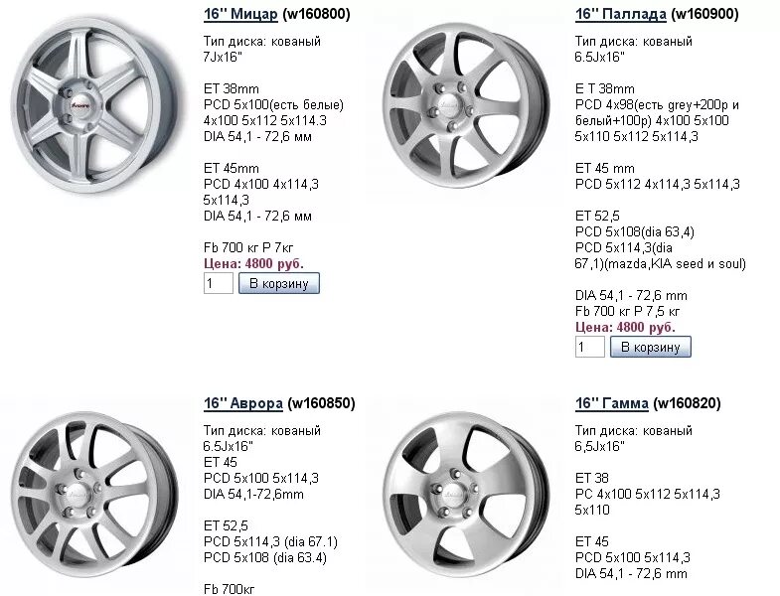Add Мицар wheel to cart with 'В корзину'

(278, 283)
